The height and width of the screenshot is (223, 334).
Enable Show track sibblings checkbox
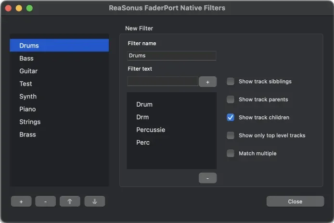231,81
